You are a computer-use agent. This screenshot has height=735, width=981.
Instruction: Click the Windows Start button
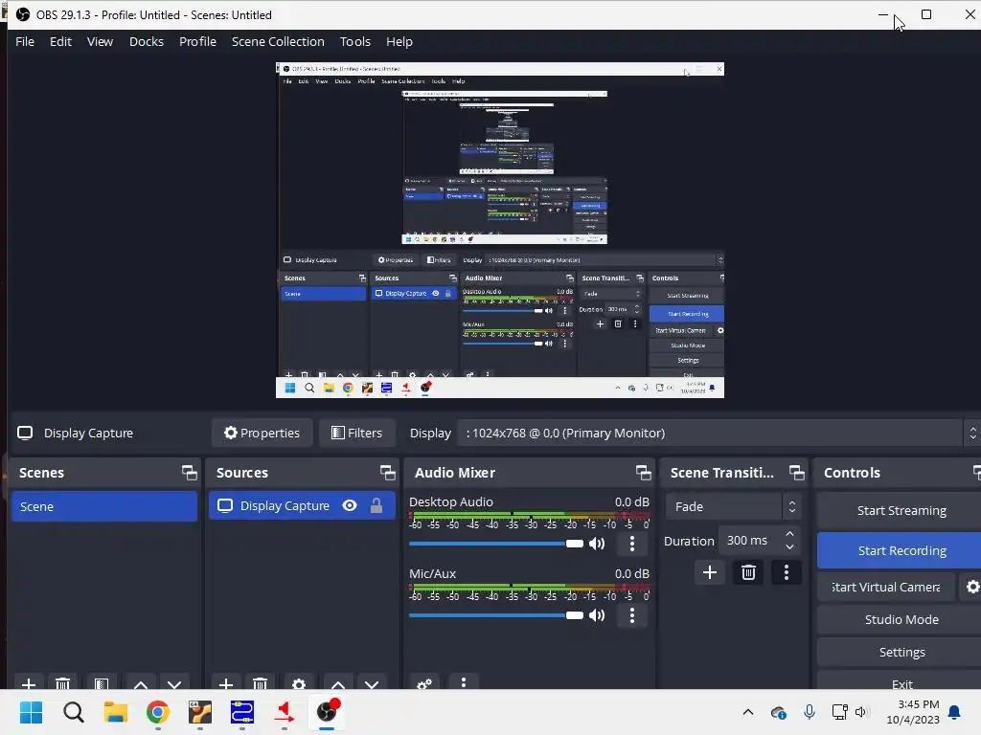[32, 712]
